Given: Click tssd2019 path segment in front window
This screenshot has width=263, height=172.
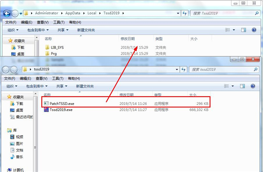Looking at the screenshot, I should [x=42, y=69].
